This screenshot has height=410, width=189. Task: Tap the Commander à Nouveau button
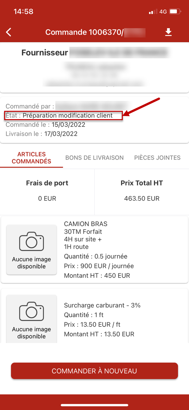[94, 371]
